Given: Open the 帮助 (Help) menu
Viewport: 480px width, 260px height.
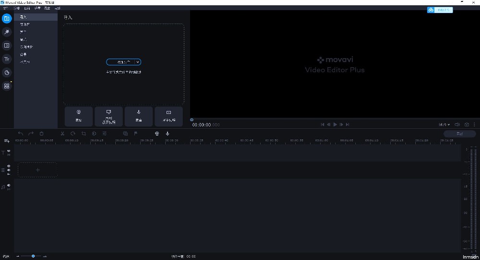Looking at the screenshot, I should click(x=57, y=8).
